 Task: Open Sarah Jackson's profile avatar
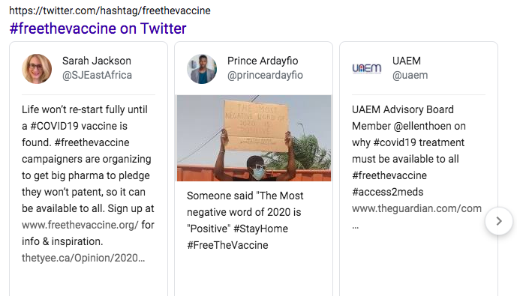37,69
